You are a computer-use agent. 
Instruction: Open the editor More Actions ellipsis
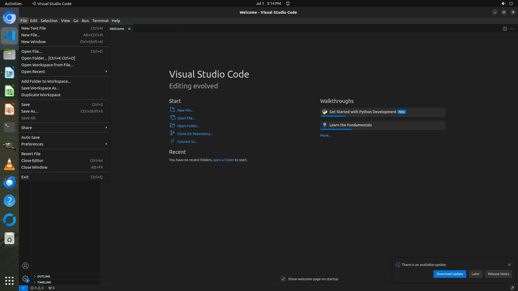tap(512, 29)
